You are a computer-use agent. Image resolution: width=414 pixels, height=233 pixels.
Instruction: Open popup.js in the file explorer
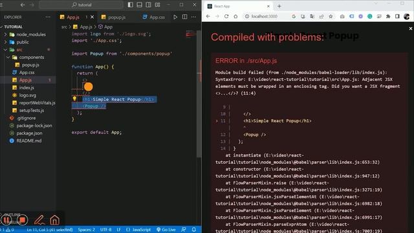30,65
